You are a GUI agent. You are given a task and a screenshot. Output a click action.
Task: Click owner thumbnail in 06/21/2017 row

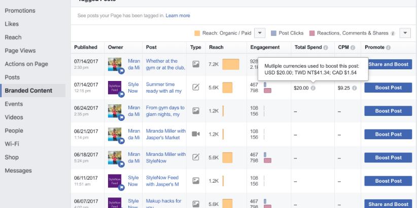[x=115, y=134]
